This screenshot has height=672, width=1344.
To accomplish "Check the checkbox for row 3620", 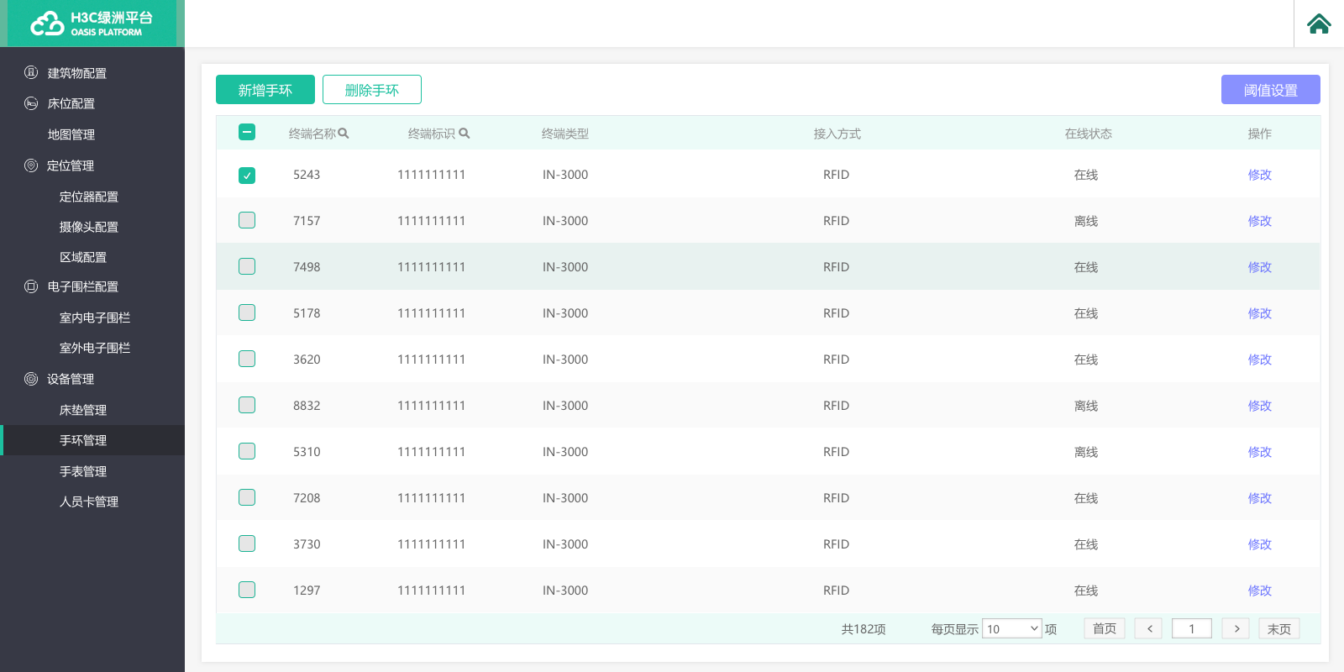I will [x=247, y=359].
